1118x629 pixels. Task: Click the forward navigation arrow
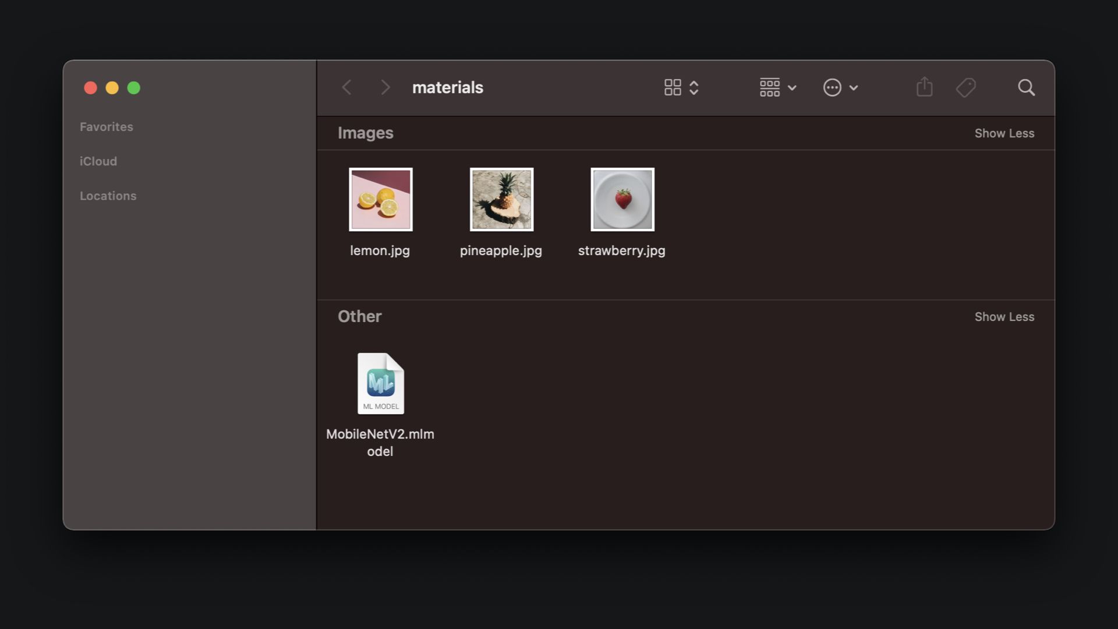[385, 87]
